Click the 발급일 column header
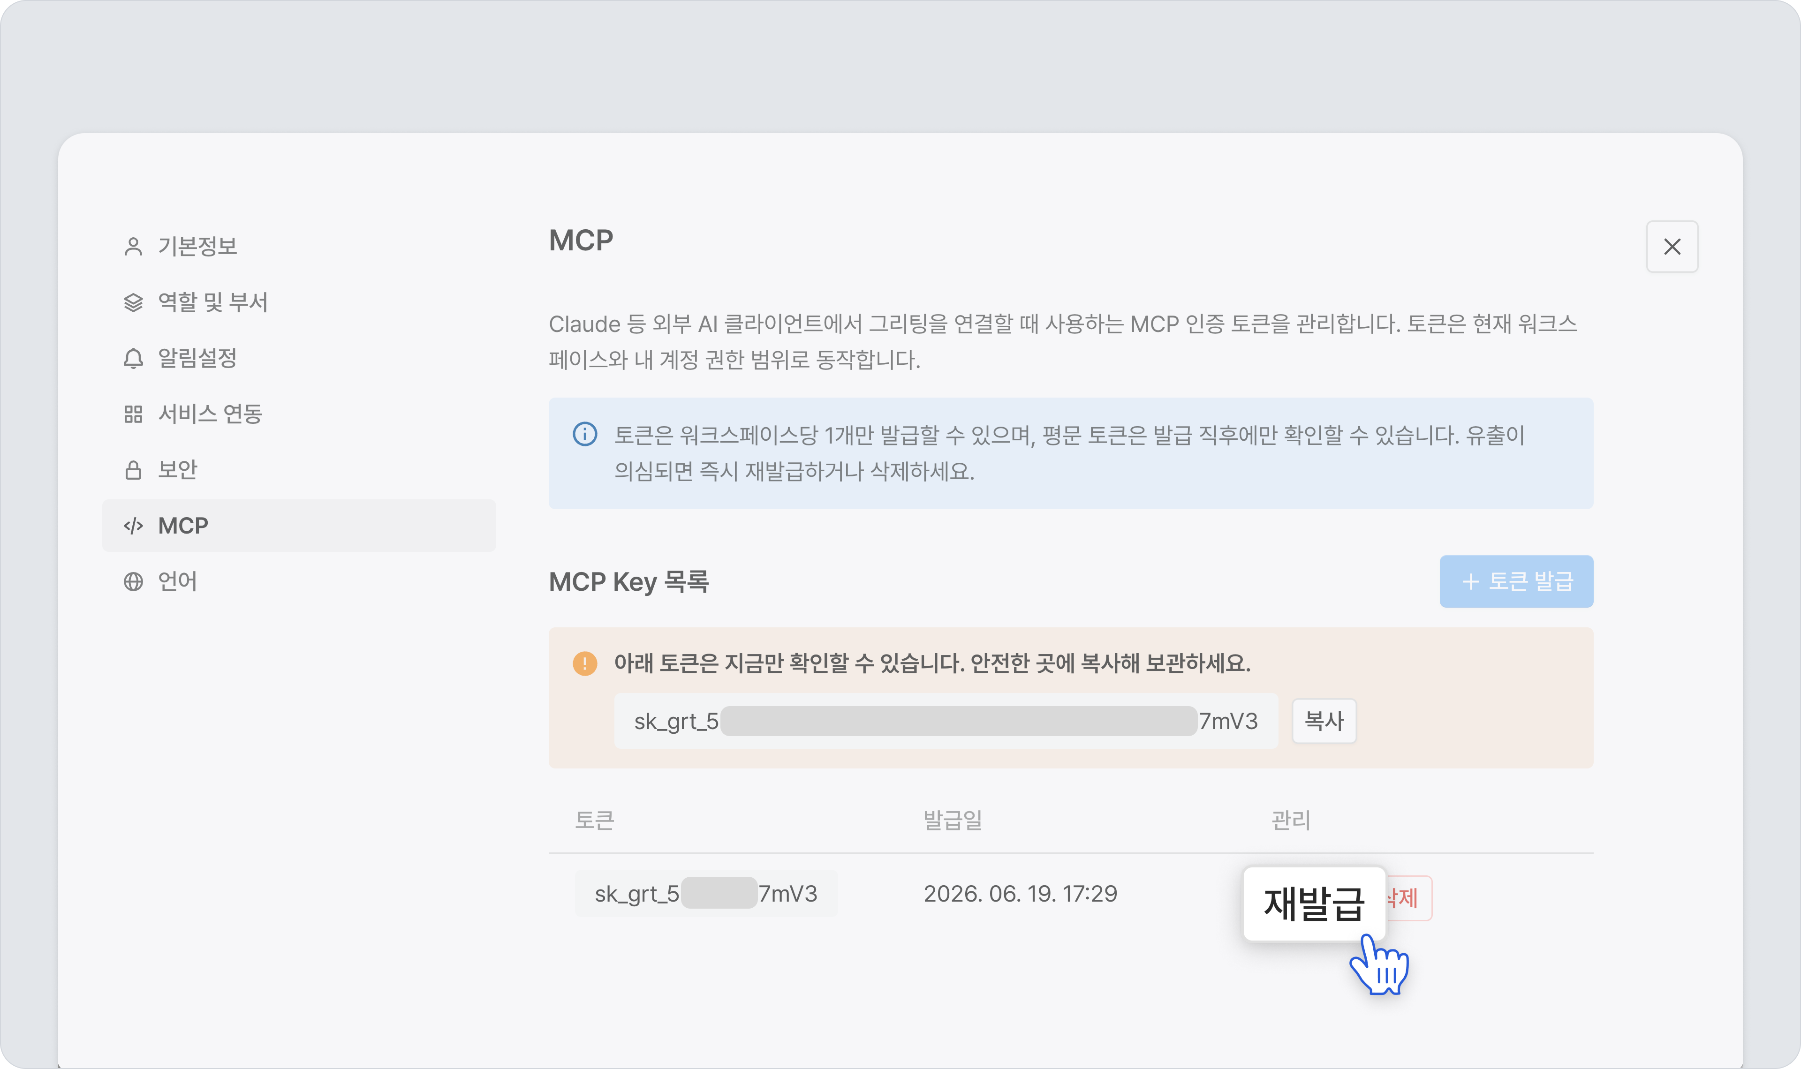Image resolution: width=1801 pixels, height=1069 pixels. coord(953,820)
